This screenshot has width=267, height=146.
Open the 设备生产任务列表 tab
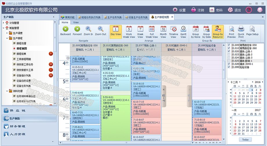136,17
